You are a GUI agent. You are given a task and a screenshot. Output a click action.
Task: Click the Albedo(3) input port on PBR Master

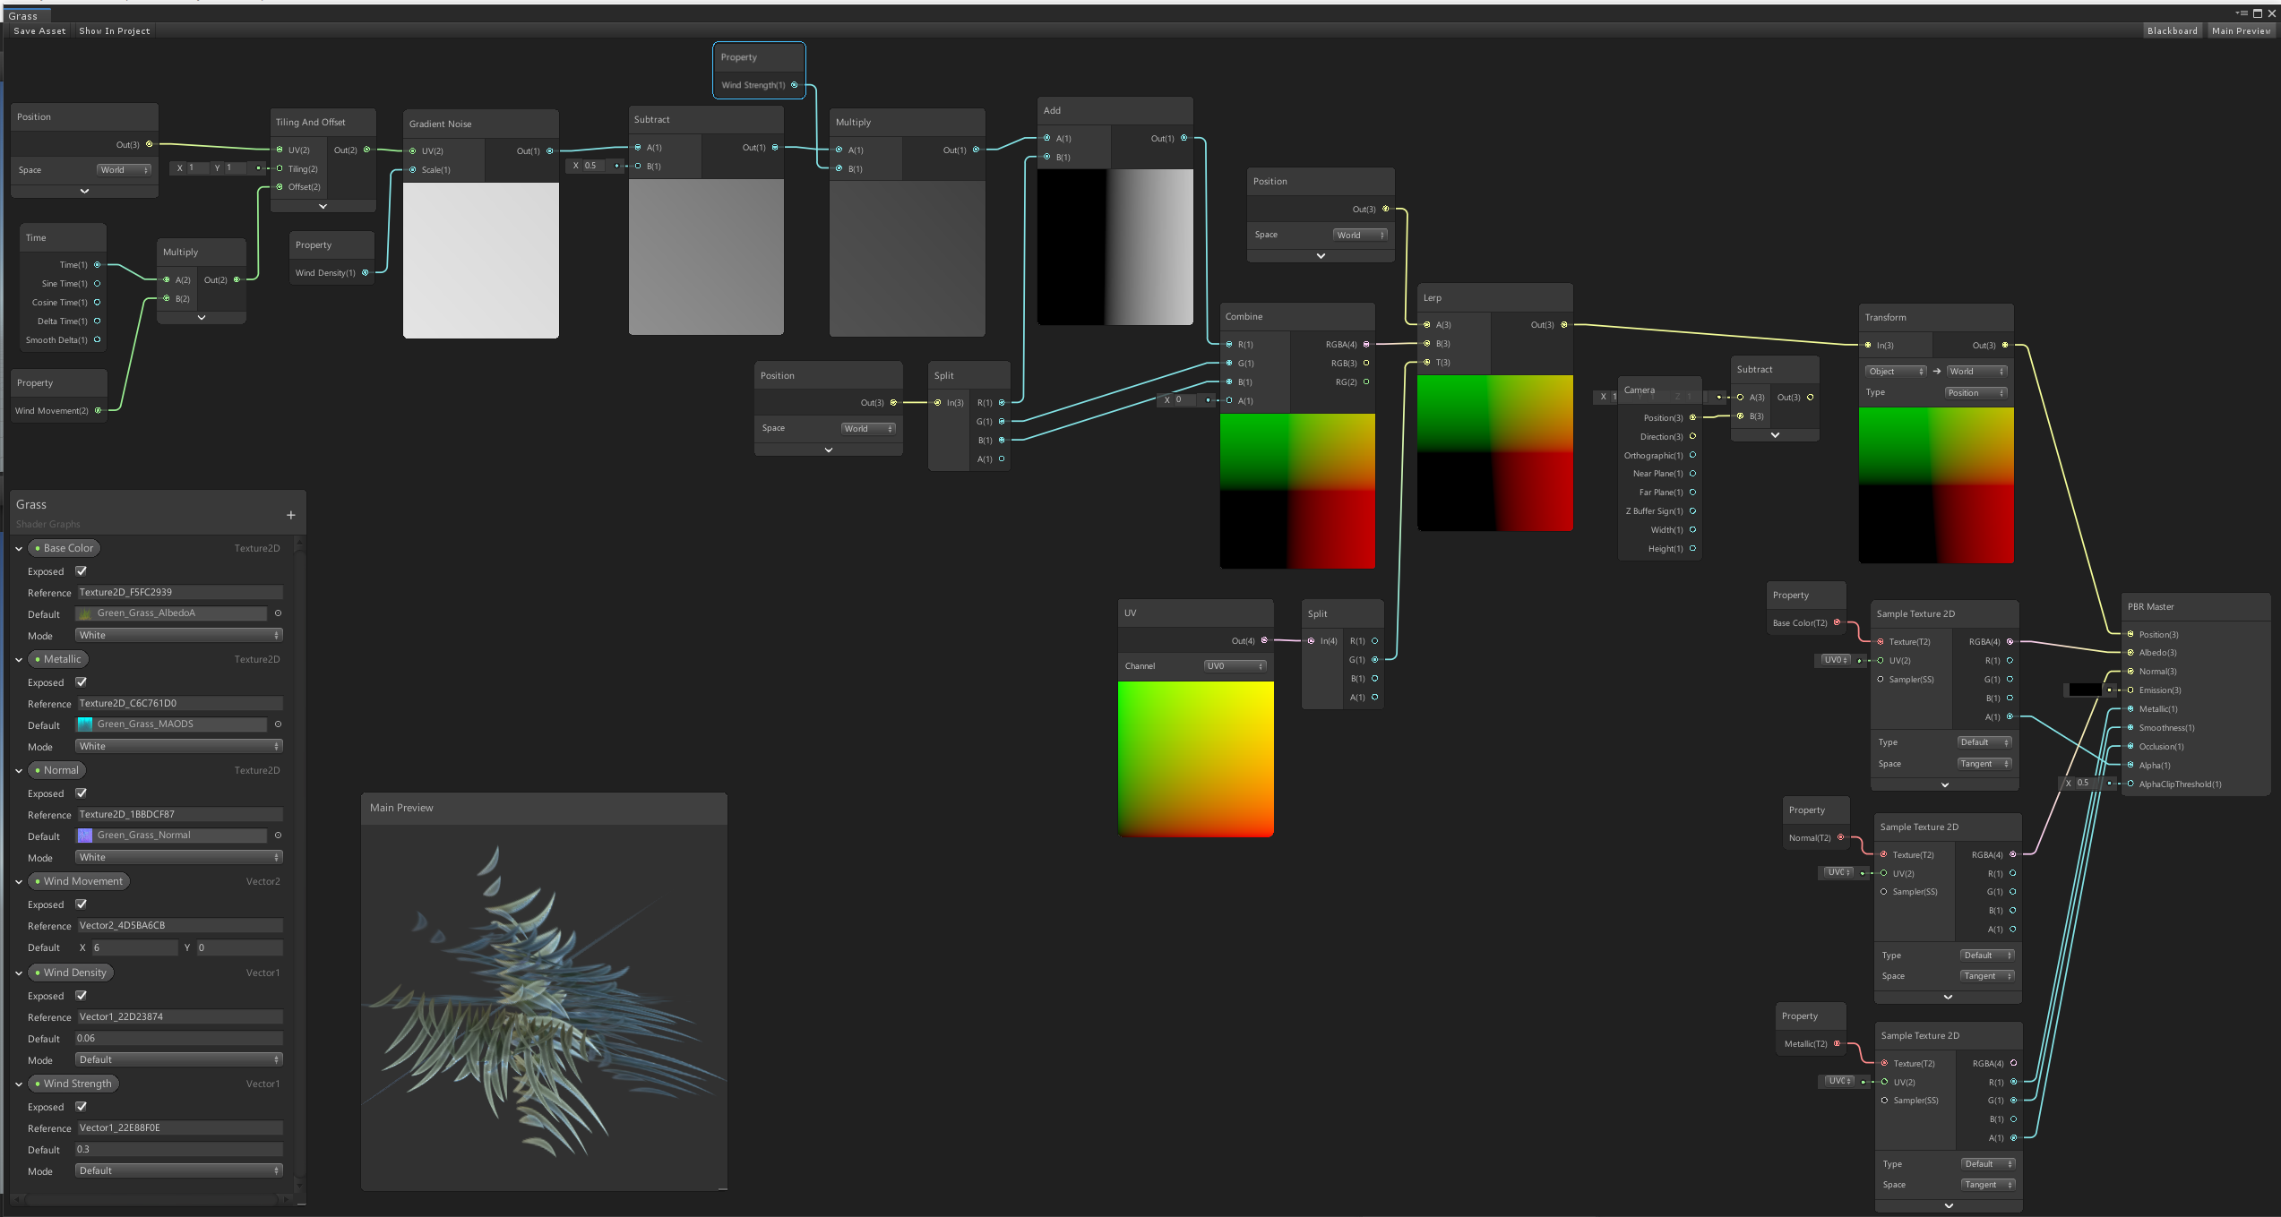pos(2130,653)
